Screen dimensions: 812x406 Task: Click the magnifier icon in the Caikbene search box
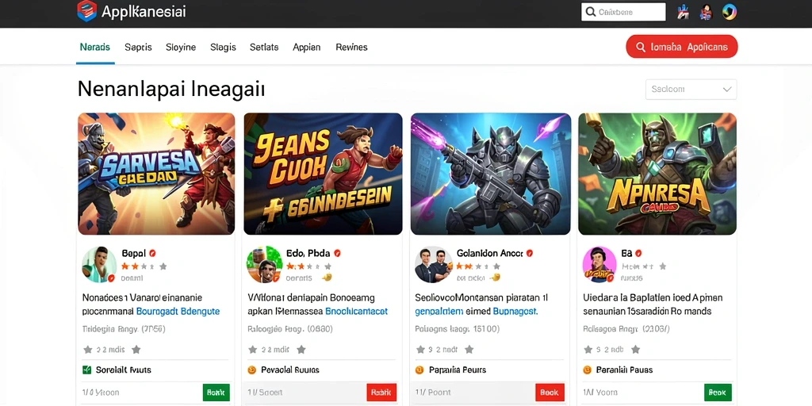(x=590, y=12)
